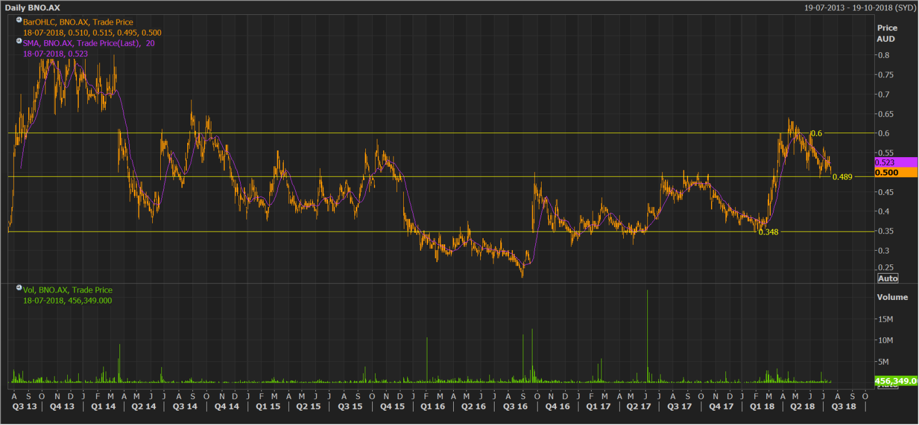Click the "Q2 15" quarter label
Image resolution: width=919 pixels, height=425 pixels.
pos(308,407)
